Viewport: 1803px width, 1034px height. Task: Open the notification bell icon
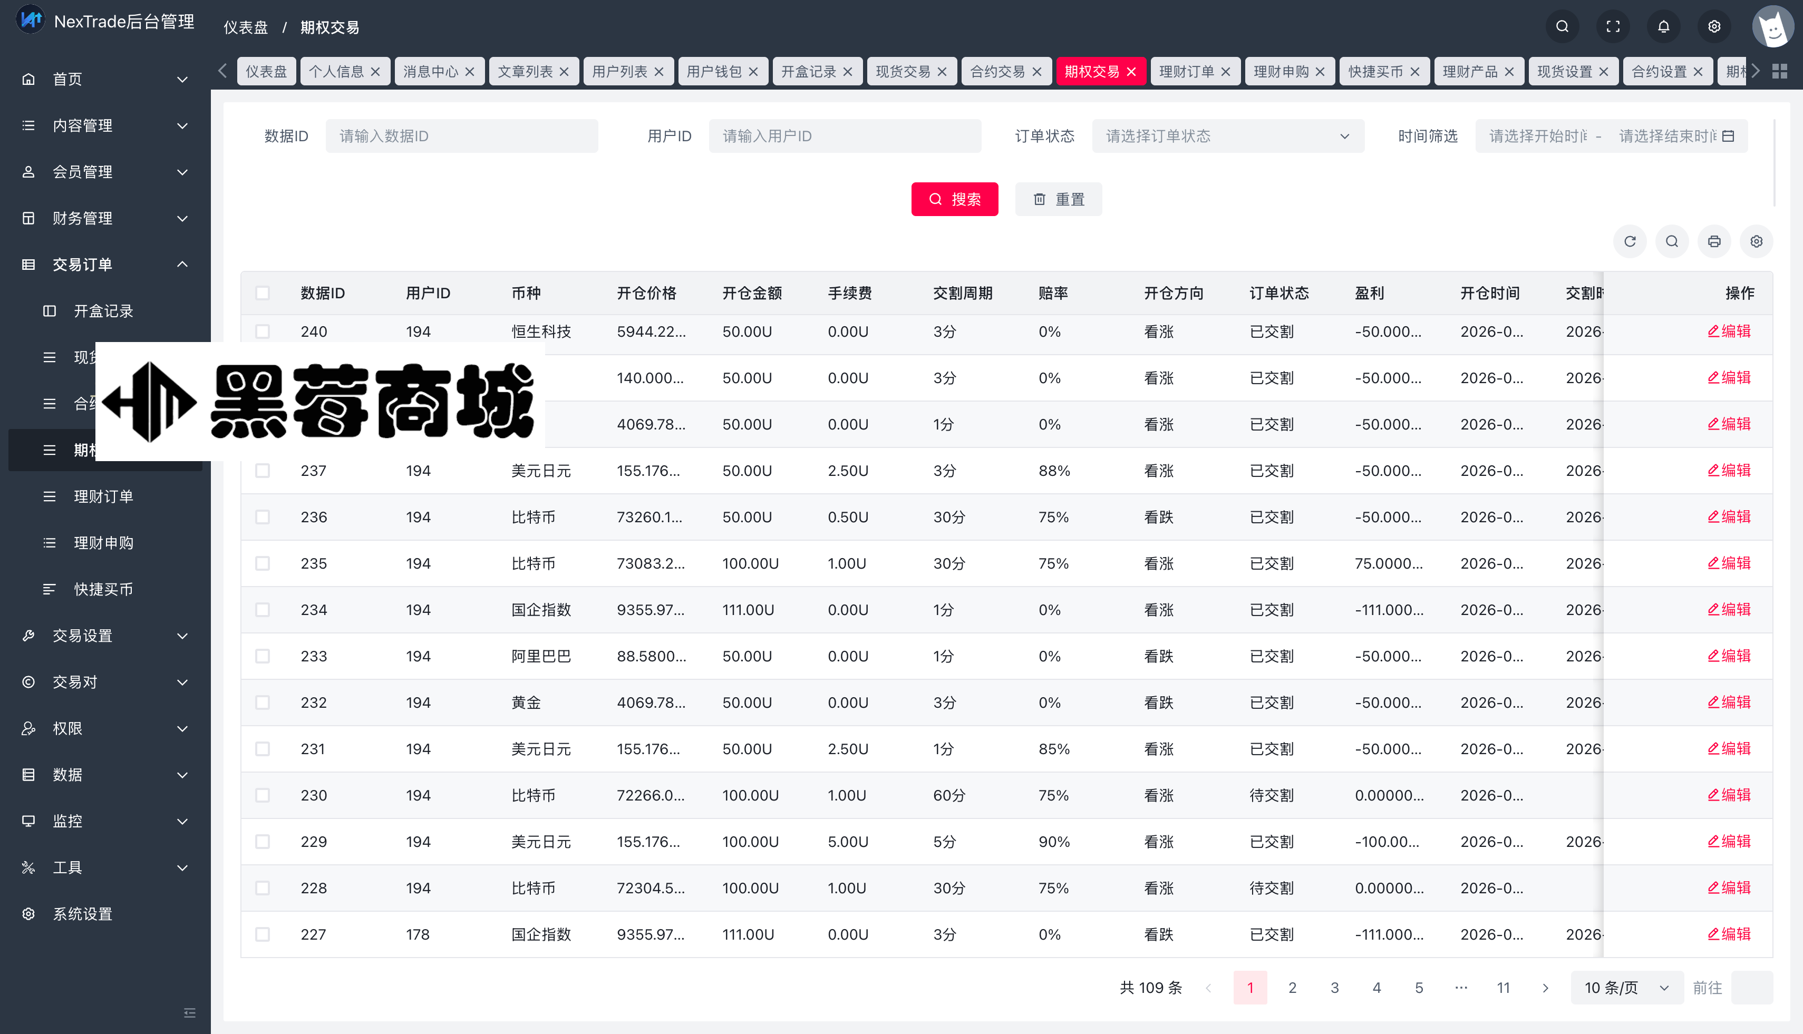(1664, 26)
